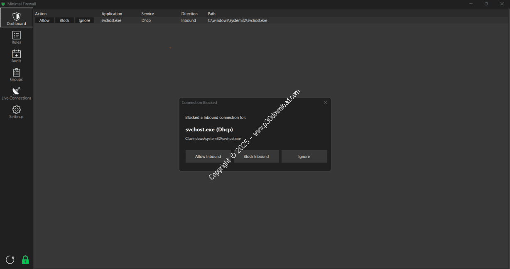Open the Groups section
Screen dimensions: 510x269
tap(16, 75)
